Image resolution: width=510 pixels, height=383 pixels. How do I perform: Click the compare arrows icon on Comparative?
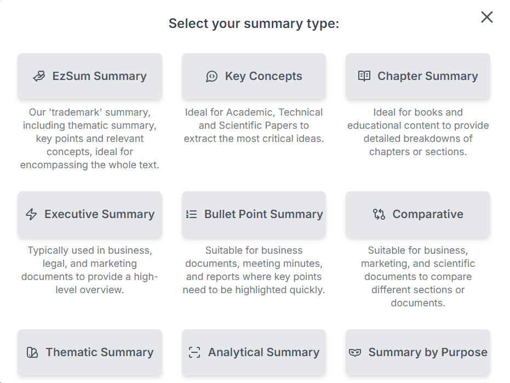[379, 214]
